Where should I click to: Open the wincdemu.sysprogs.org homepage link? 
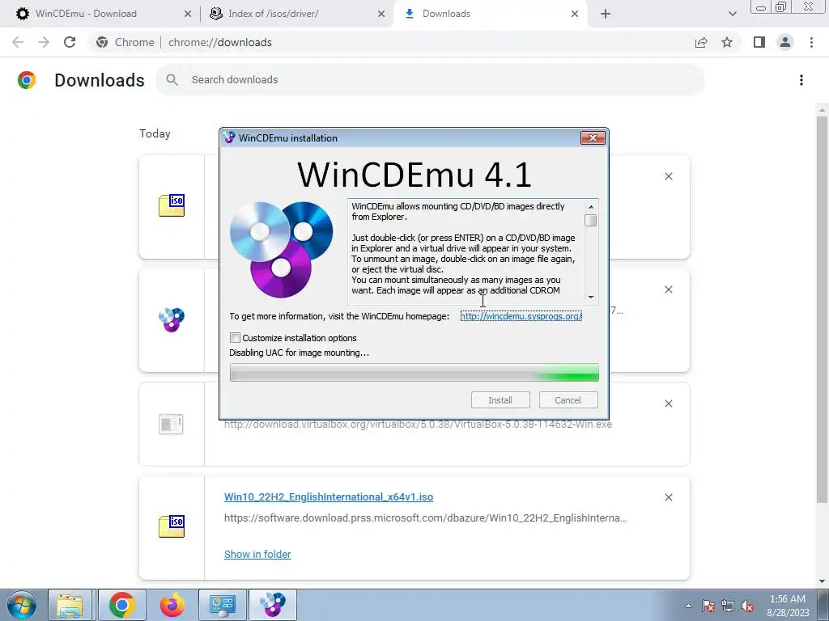click(x=521, y=316)
